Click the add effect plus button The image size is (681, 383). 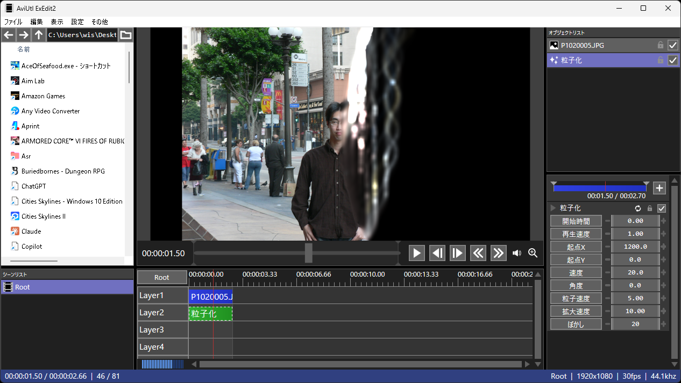coord(659,188)
